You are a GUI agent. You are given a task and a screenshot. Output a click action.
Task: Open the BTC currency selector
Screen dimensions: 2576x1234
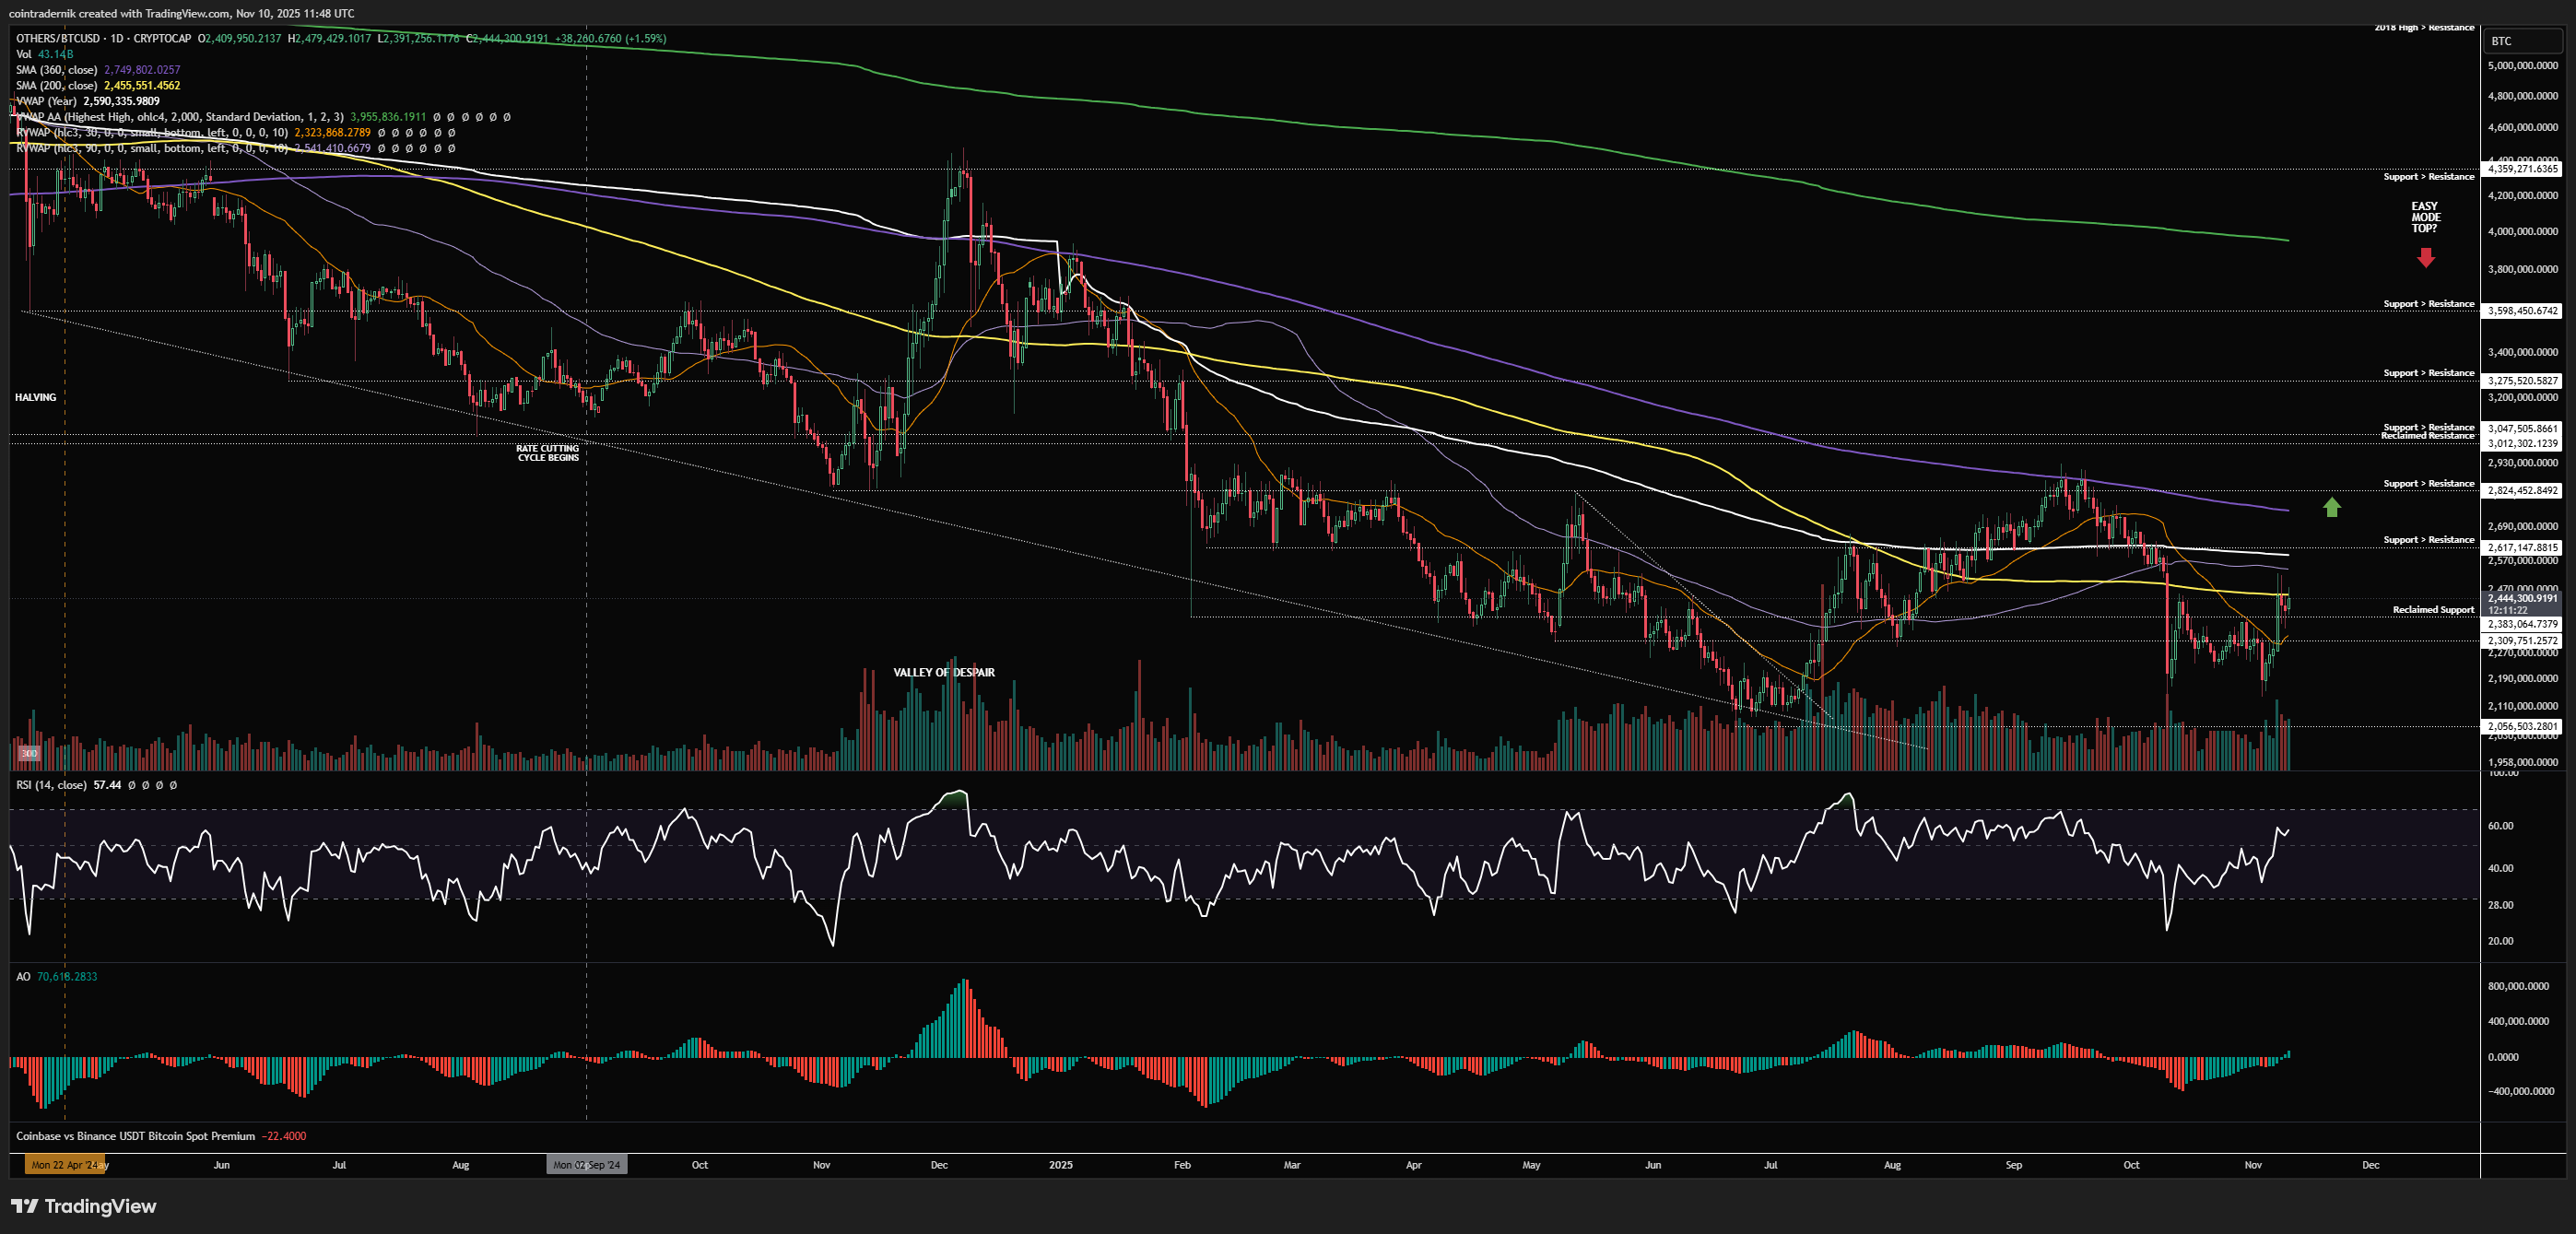2521,41
